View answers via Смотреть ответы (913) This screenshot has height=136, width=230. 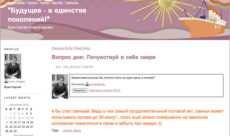(105, 91)
